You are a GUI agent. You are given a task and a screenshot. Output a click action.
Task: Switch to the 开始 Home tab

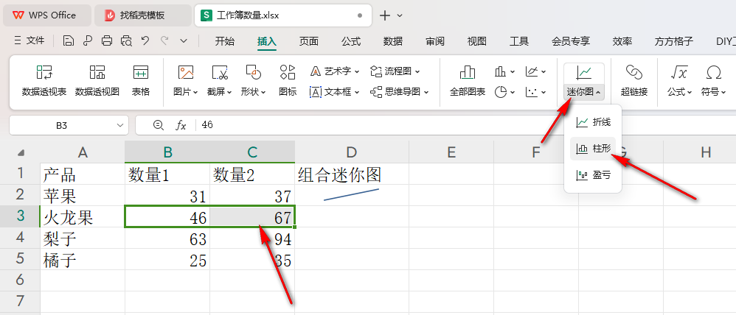[x=224, y=41]
